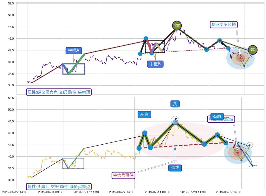Select the "右肩" annotation label
The width and height of the screenshot is (266, 196).
217,116
